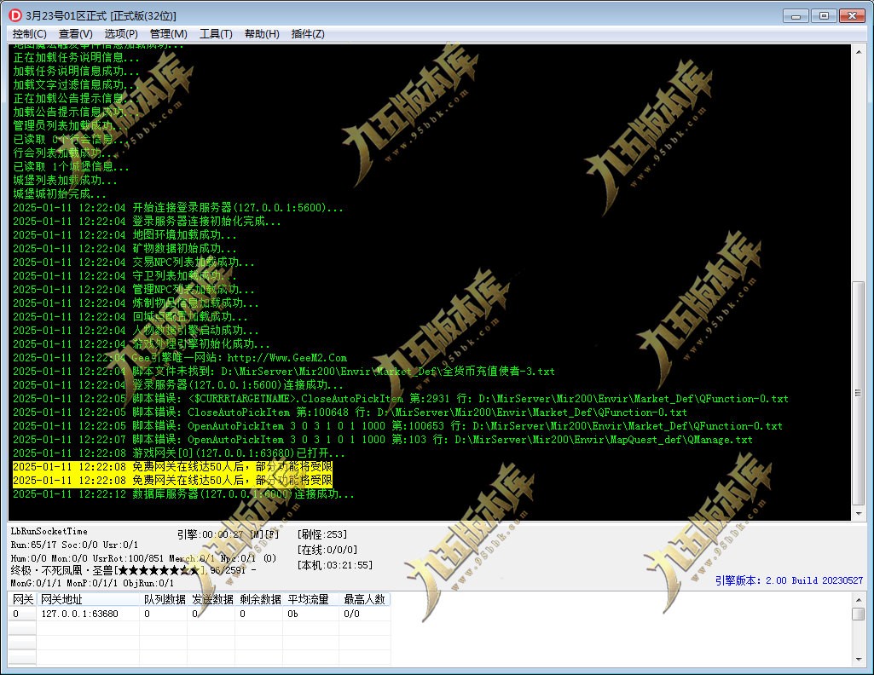
Task: Click the Gee引擎唯一网站 http://Www.GeeM2.Com line
Action: coord(180,358)
